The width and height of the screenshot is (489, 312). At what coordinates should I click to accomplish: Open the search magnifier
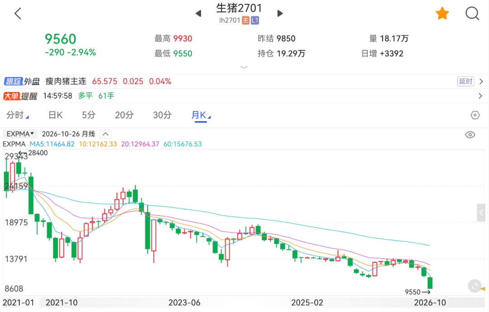pyautogui.click(x=472, y=14)
